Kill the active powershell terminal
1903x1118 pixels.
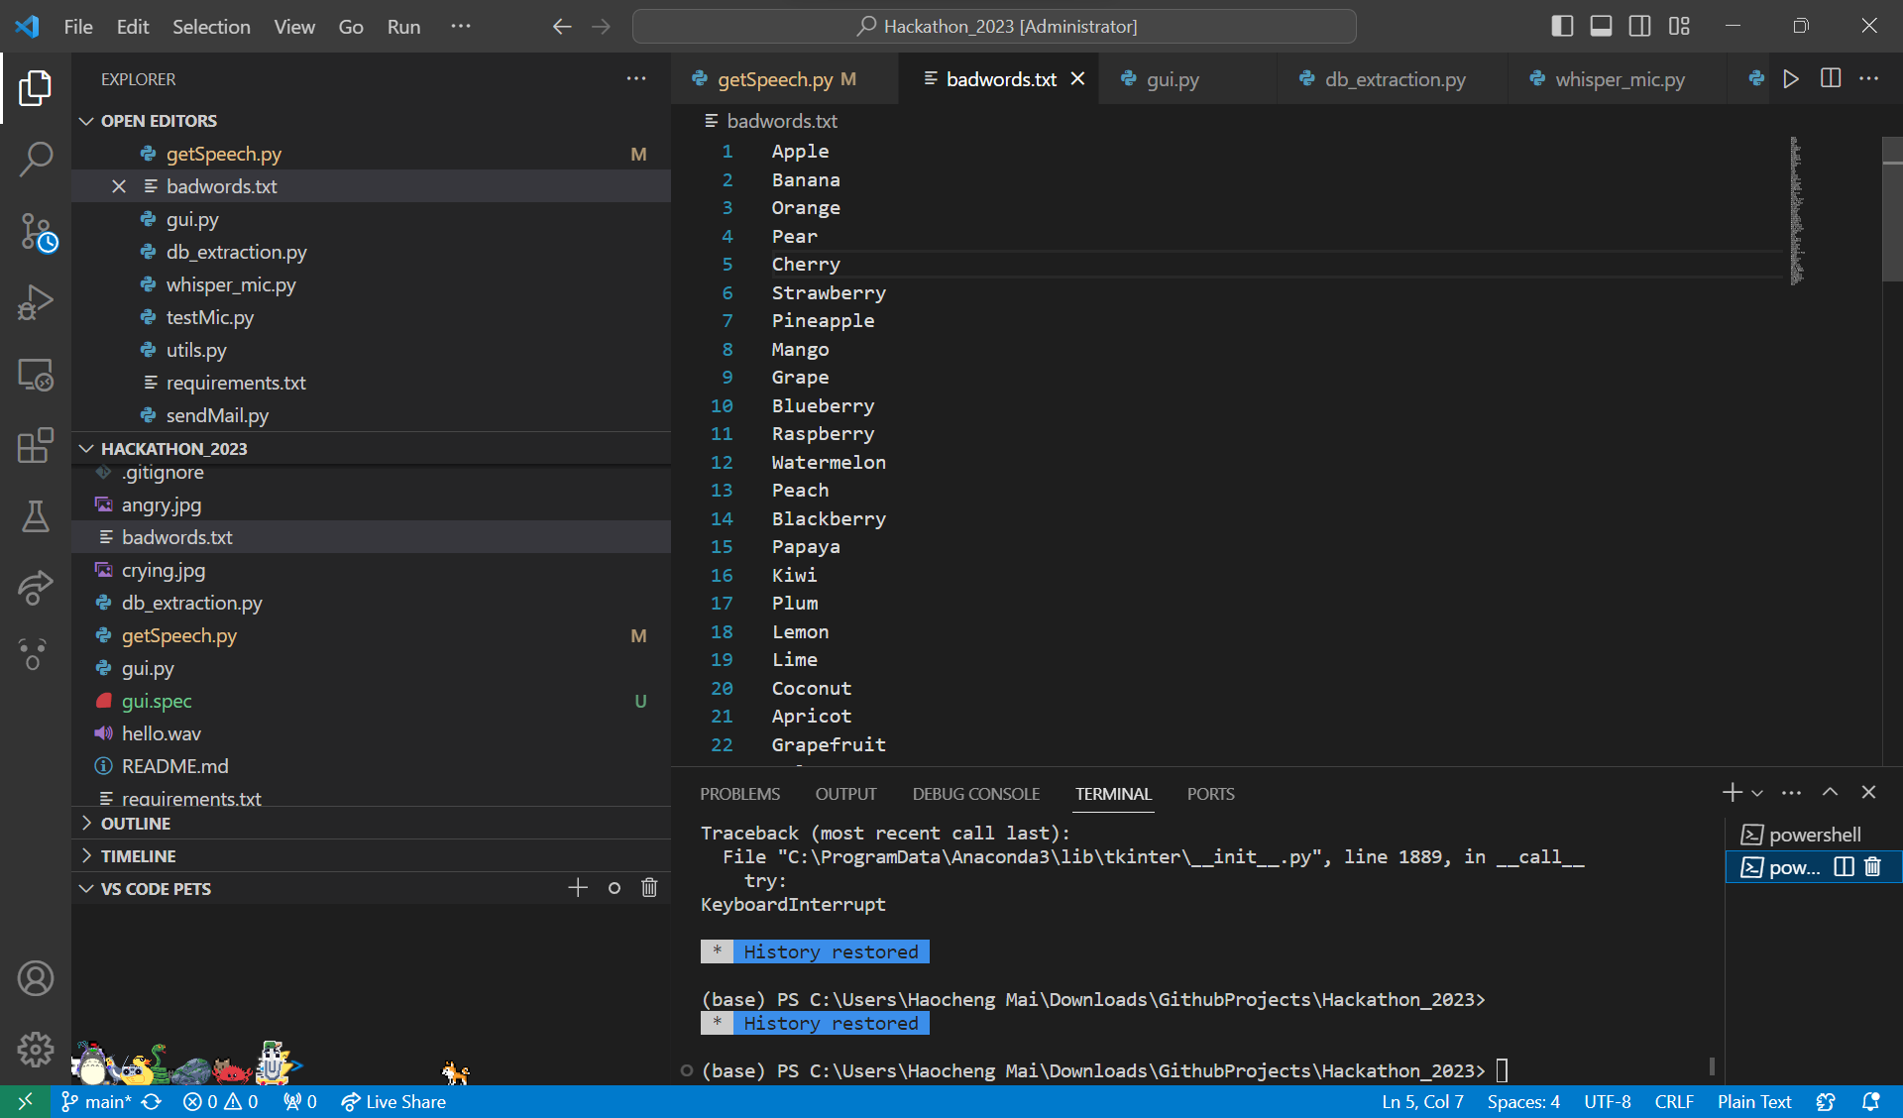pyautogui.click(x=1872, y=867)
